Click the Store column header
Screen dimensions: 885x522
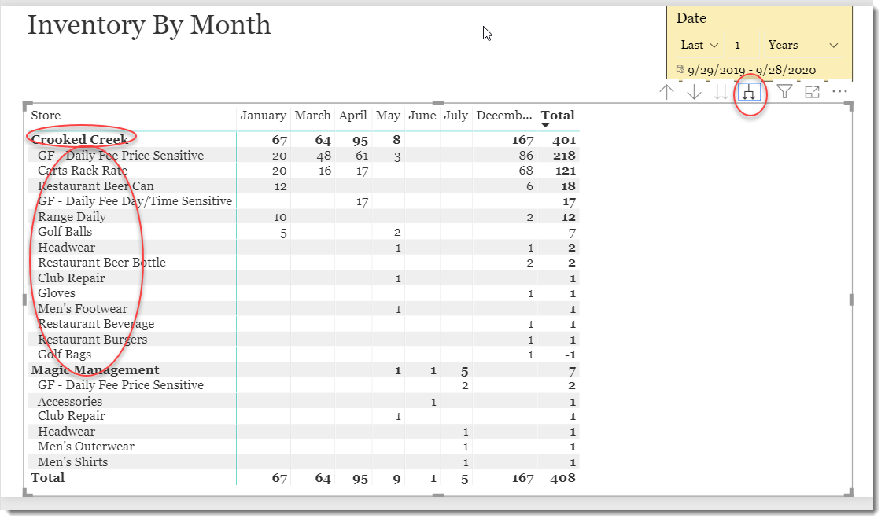coord(46,116)
